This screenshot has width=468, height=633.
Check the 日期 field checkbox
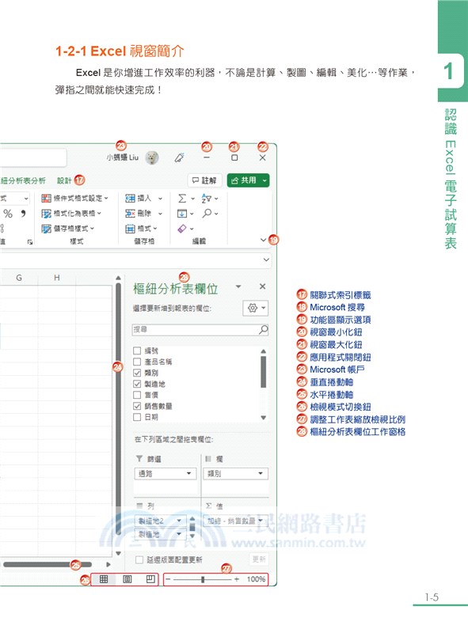[x=137, y=417]
